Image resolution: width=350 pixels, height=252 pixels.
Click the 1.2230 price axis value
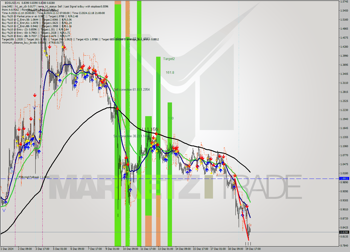(x=344, y=110)
